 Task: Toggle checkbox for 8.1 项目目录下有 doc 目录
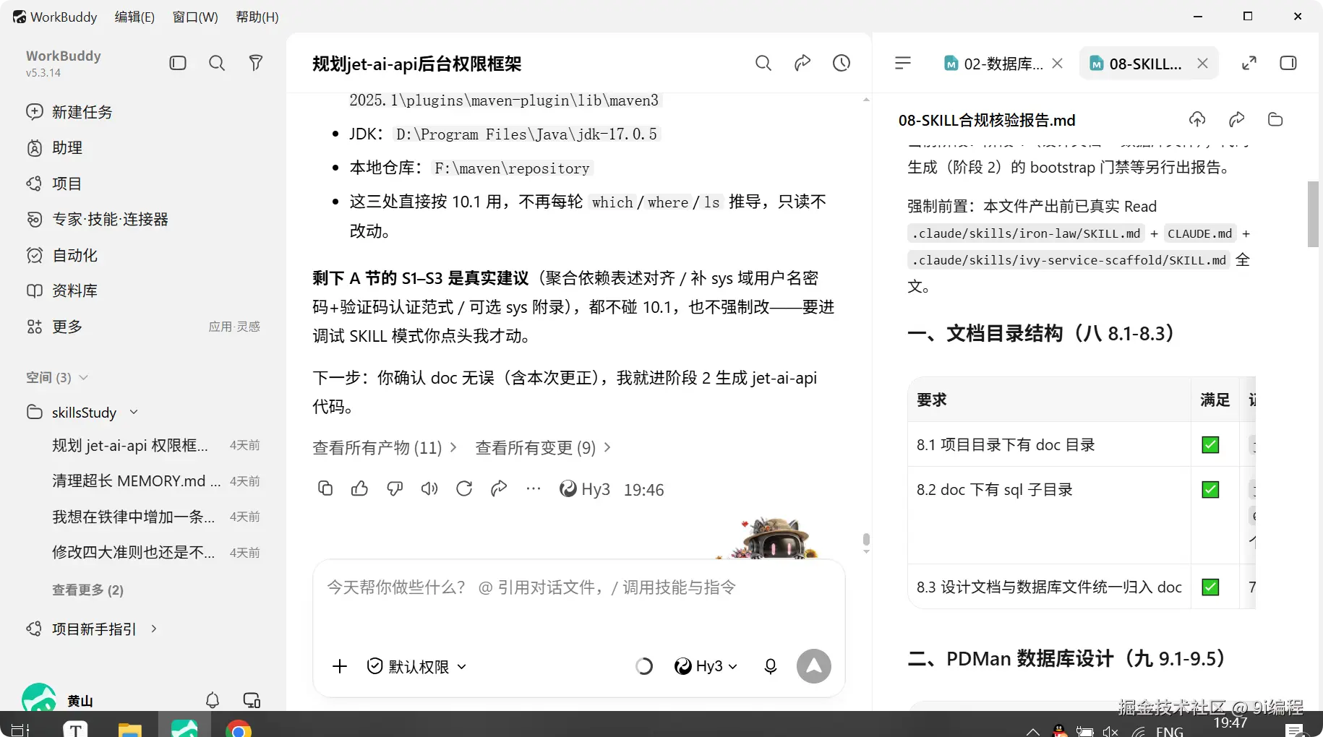point(1210,445)
